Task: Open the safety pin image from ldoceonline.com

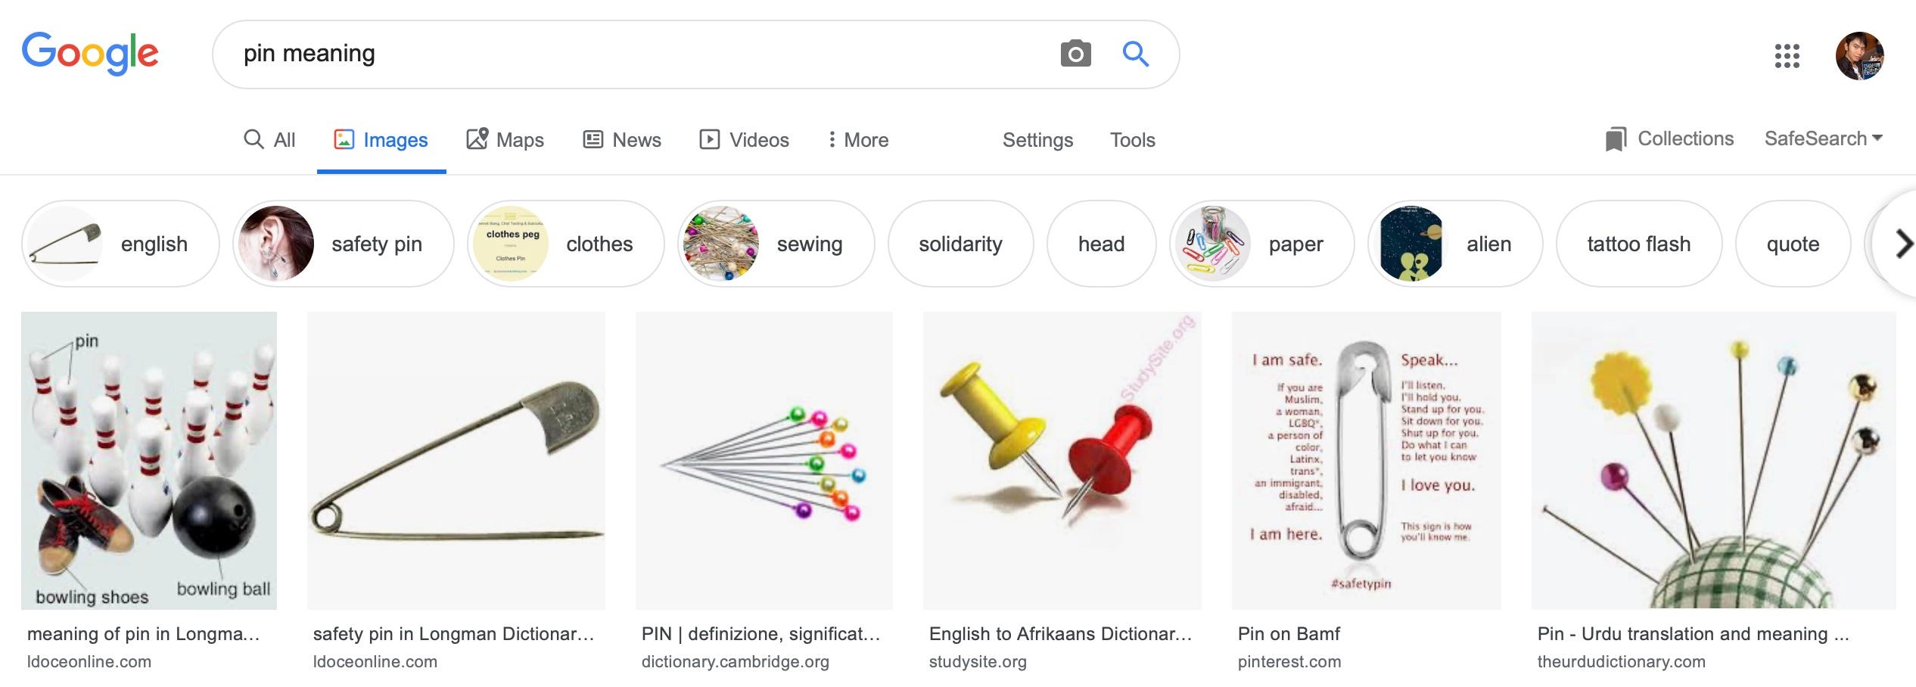Action: pos(458,463)
